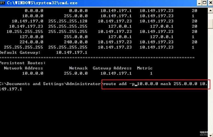Click netmask 0.0.0.0 in the first row
213x137 pixels.
pos(78,11)
